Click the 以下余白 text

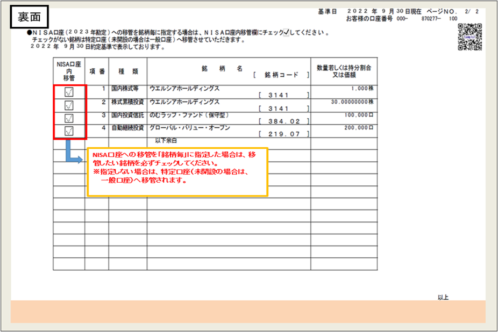pos(166,140)
